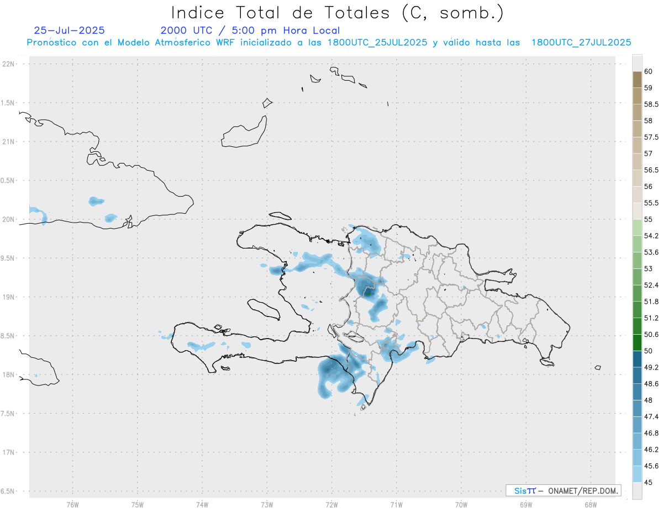
Task: Click the '52.4' colorbar label
Action: pos(651,285)
